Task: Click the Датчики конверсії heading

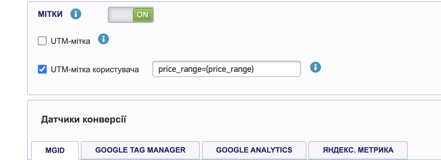Action: pos(84,119)
